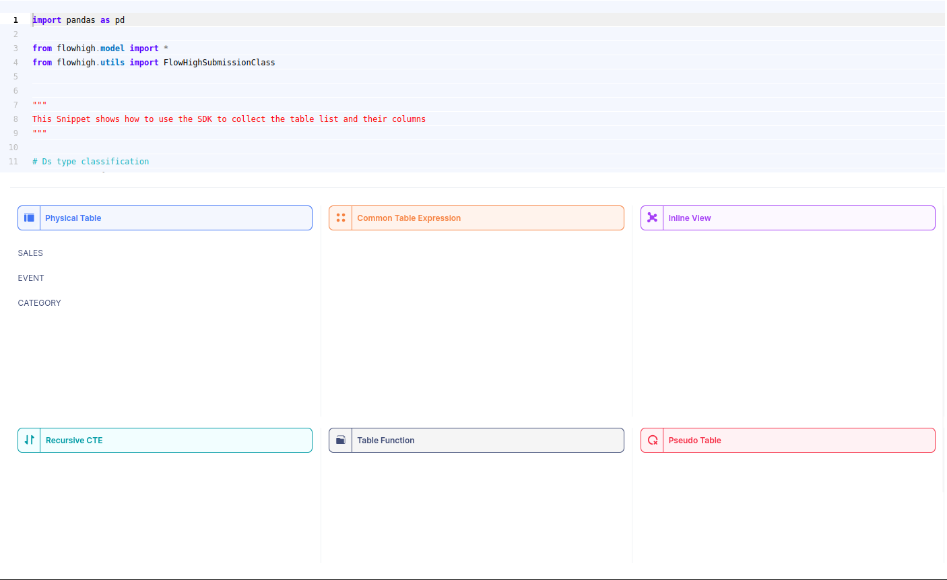The height and width of the screenshot is (580, 947).
Task: Click 'FlowHighSubmissionClass' in the code
Action: (x=220, y=63)
